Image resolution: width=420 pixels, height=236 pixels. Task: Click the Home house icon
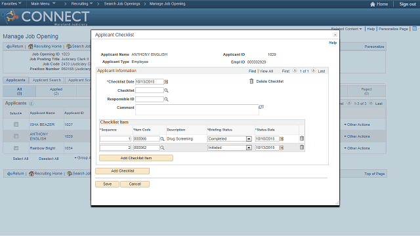tap(373, 4)
